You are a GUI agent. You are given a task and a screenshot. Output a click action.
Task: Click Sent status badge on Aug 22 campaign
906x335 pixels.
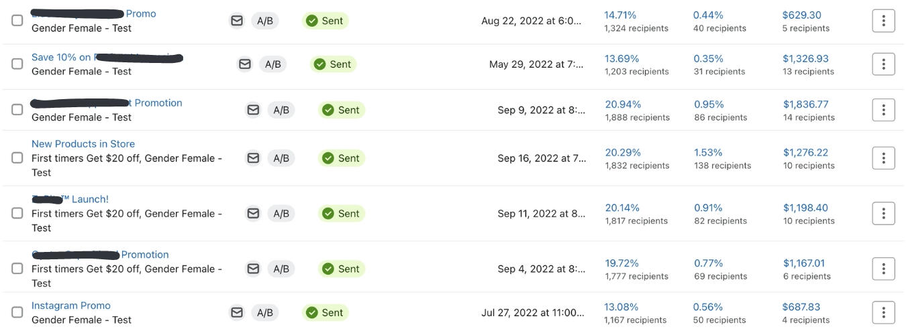point(325,21)
